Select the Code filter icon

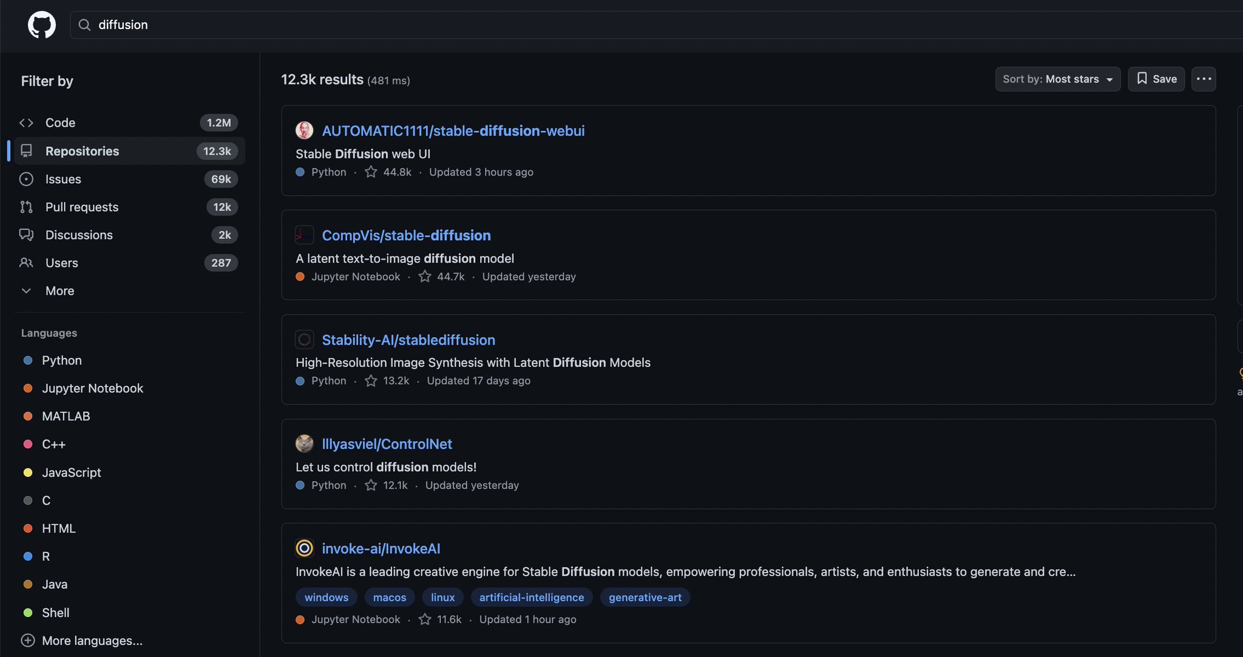(x=27, y=123)
